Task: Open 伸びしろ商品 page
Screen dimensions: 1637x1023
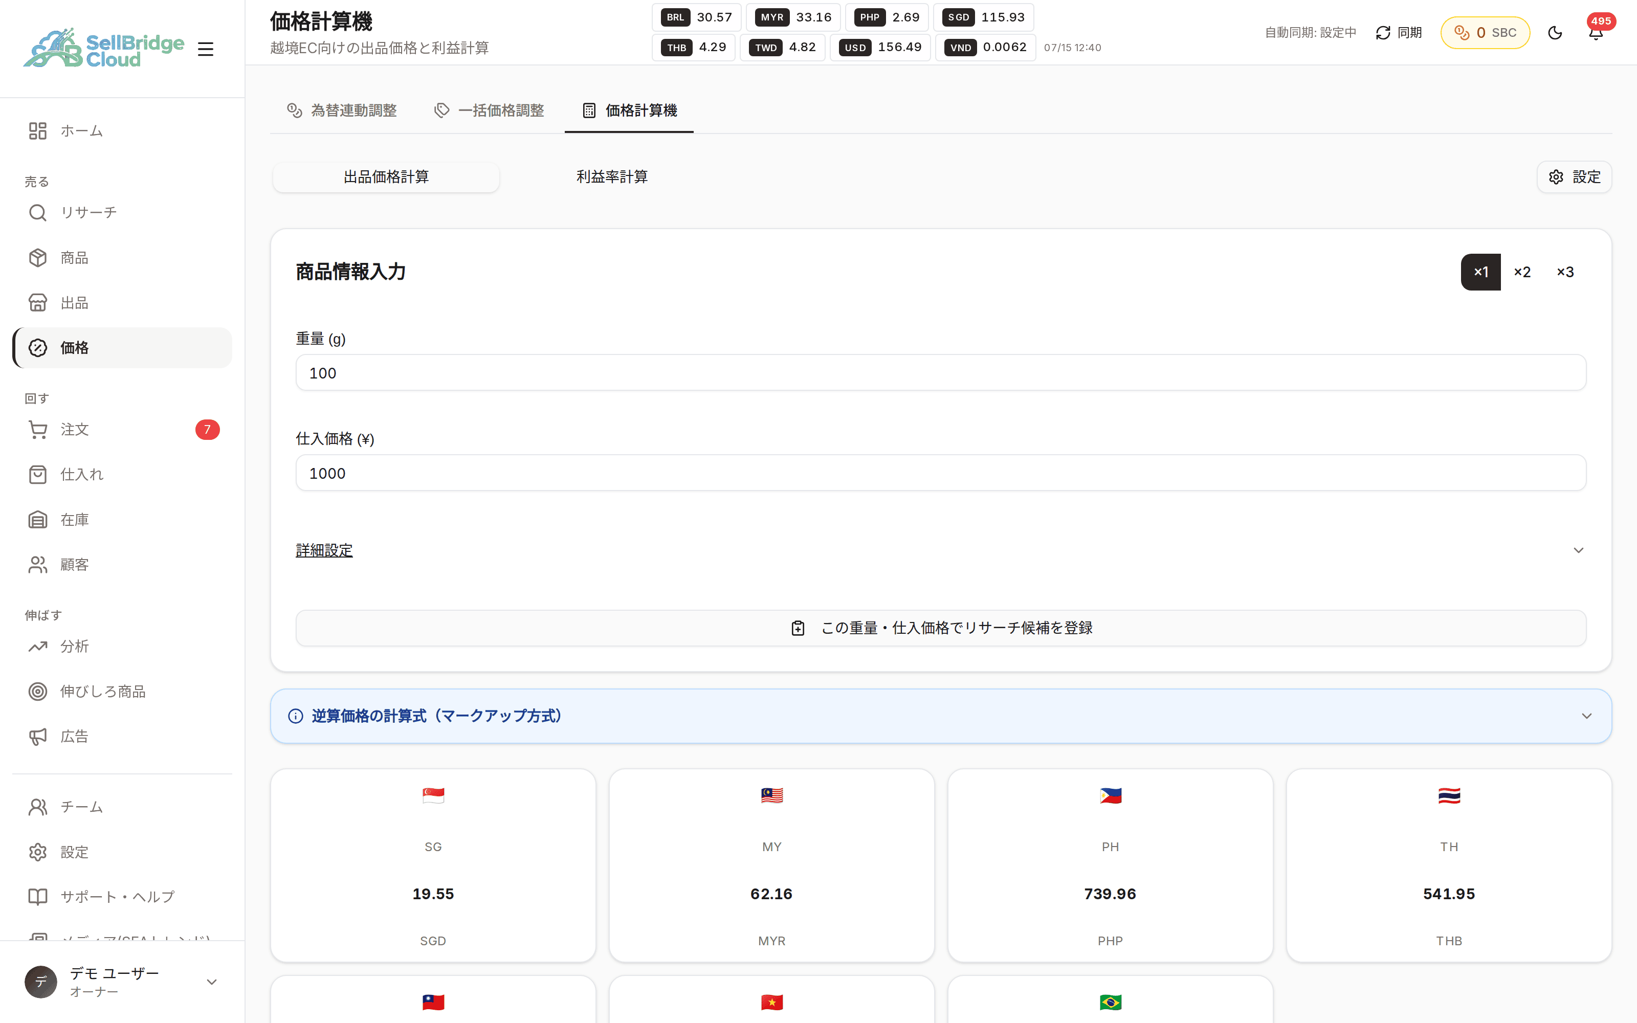Action: pos(122,692)
